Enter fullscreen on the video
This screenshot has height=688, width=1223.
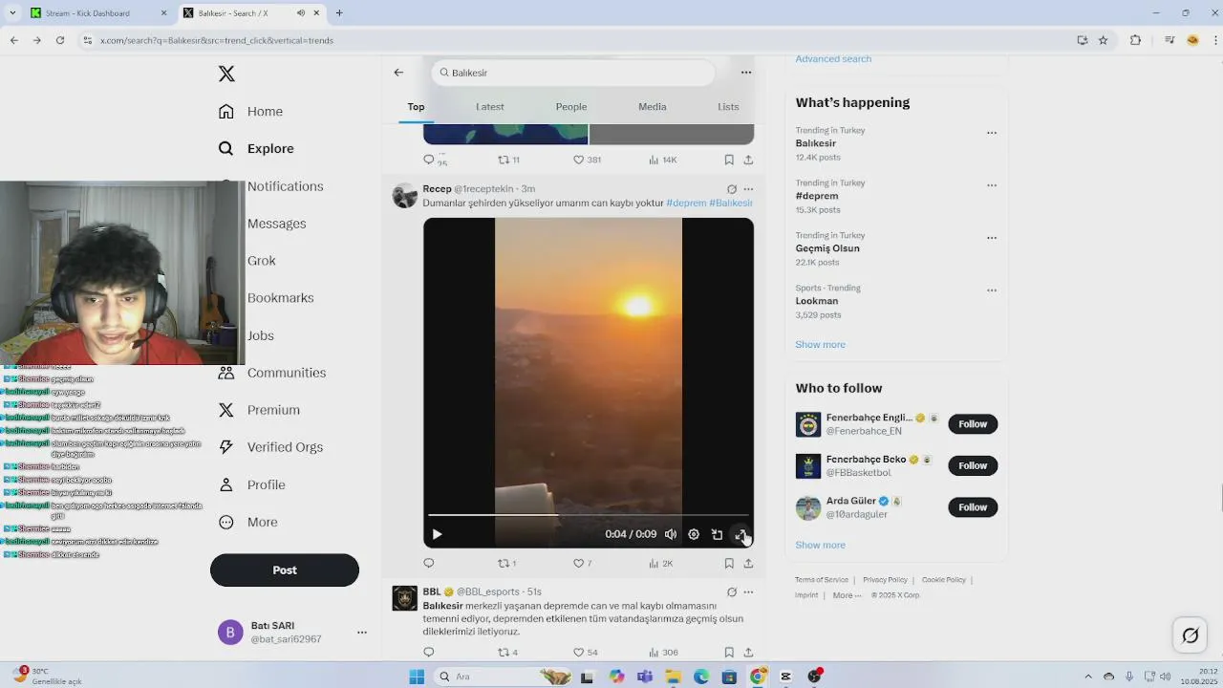[x=740, y=534]
